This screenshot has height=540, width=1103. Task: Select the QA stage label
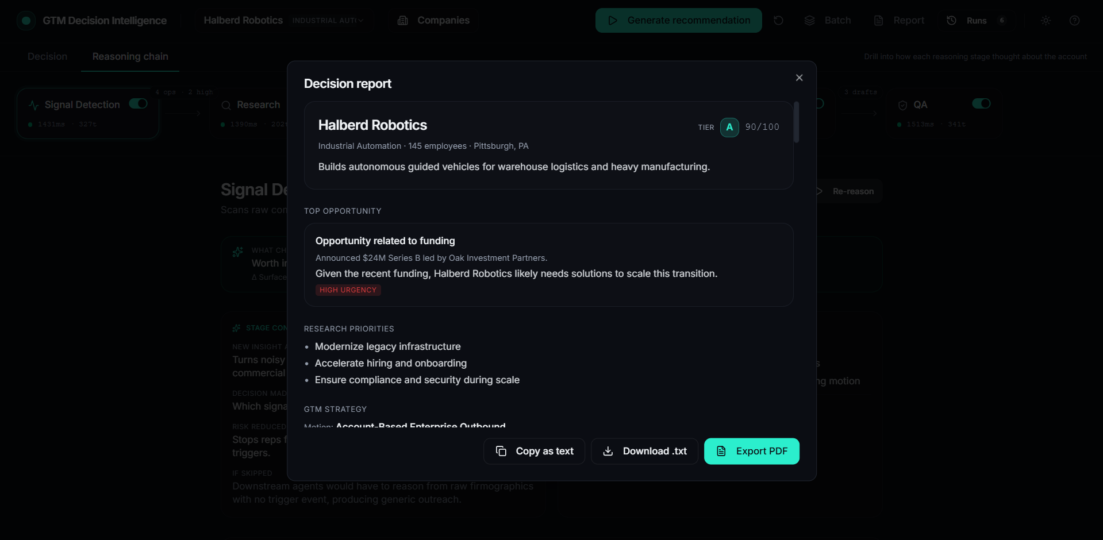(920, 105)
